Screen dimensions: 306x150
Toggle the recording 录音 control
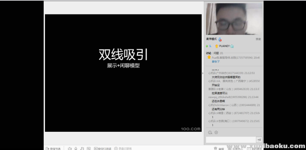123,149
